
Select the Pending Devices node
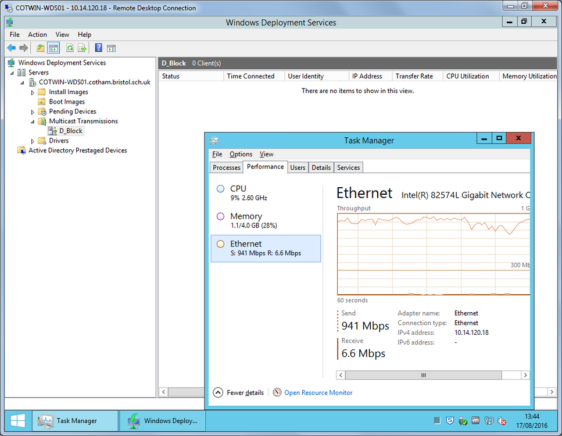[x=73, y=111]
